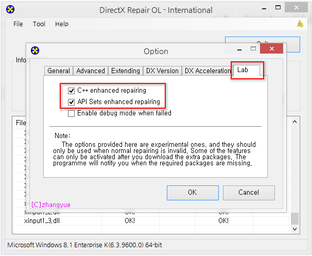Click the Note: label
Screen dimensions: 312x256
pyautogui.click(x=62, y=136)
